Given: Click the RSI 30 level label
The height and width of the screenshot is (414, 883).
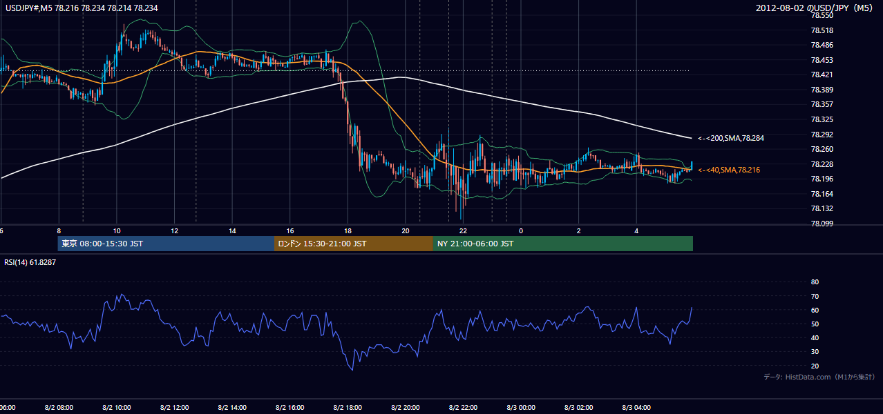Looking at the screenshot, I should [x=815, y=352].
